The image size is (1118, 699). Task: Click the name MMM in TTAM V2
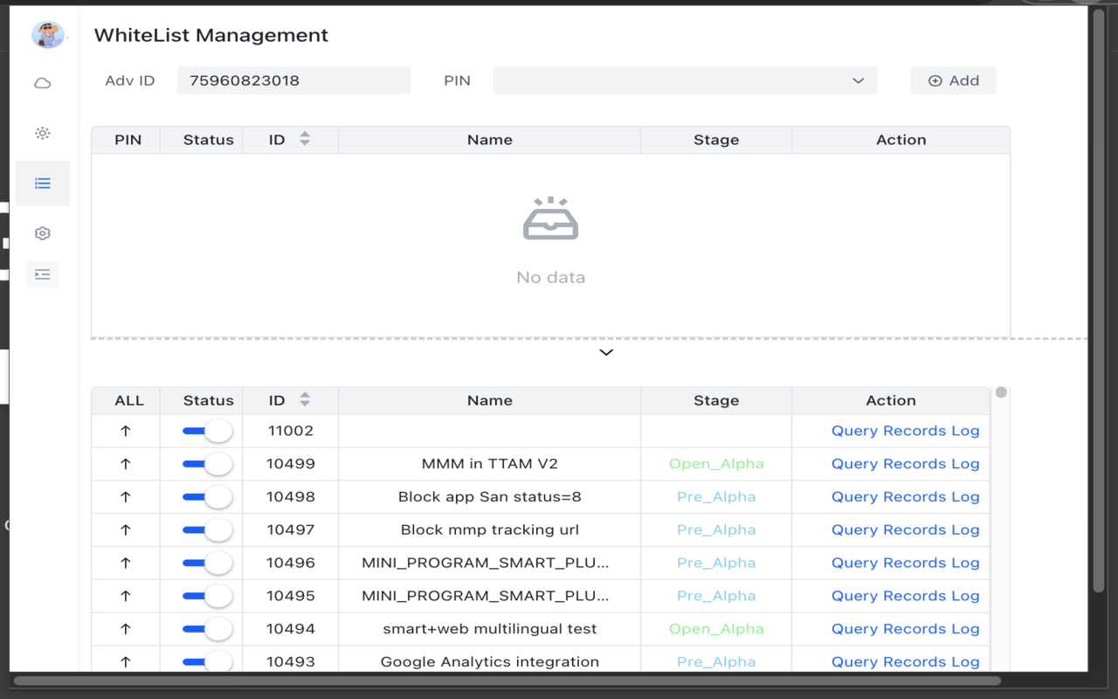(489, 464)
